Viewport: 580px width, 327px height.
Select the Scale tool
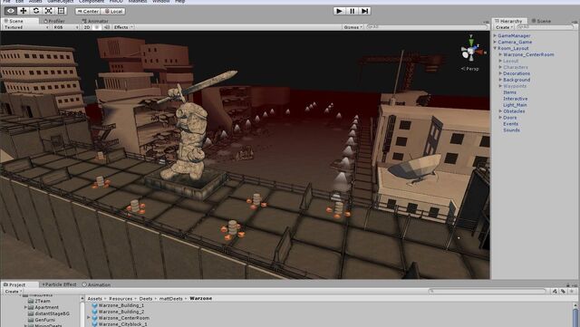pos(48,11)
